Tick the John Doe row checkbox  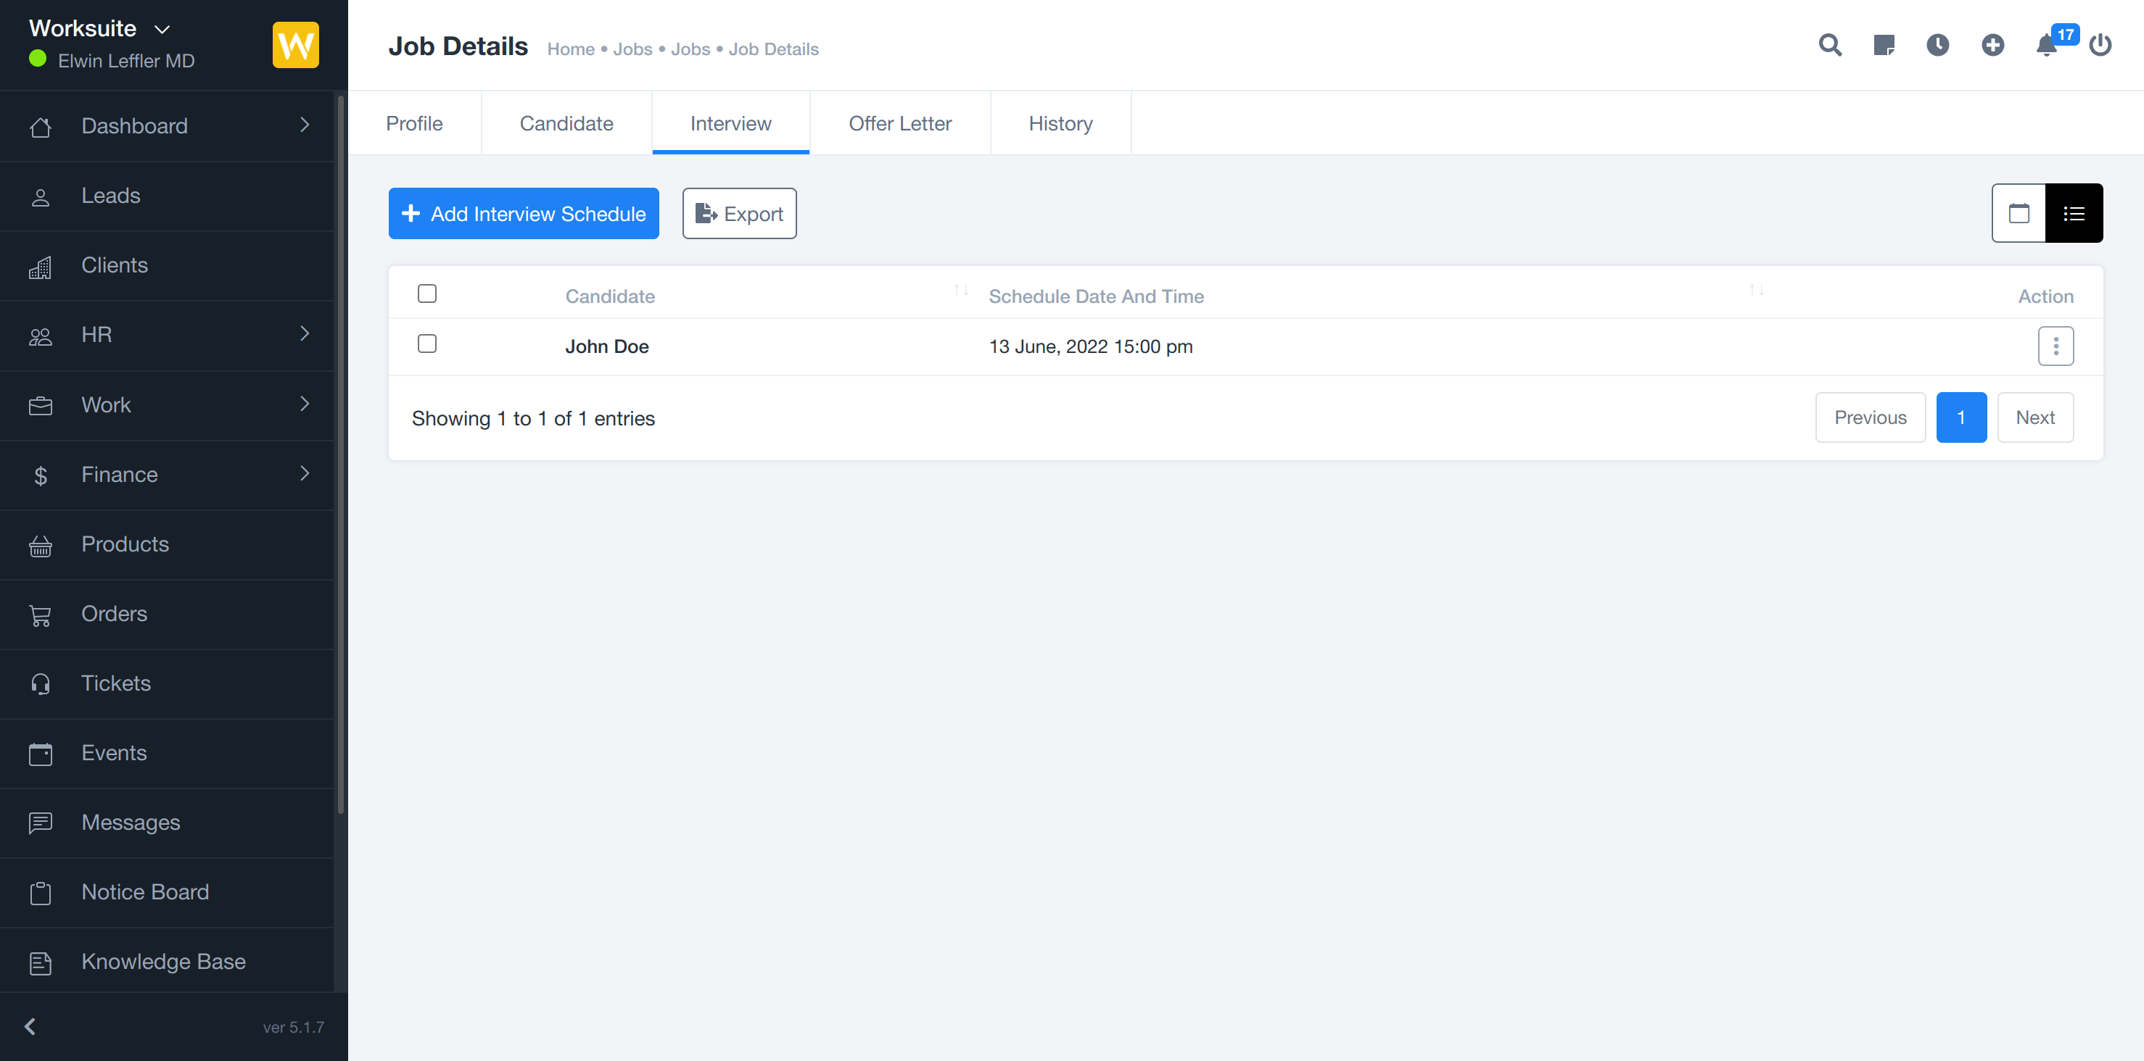coord(427,344)
